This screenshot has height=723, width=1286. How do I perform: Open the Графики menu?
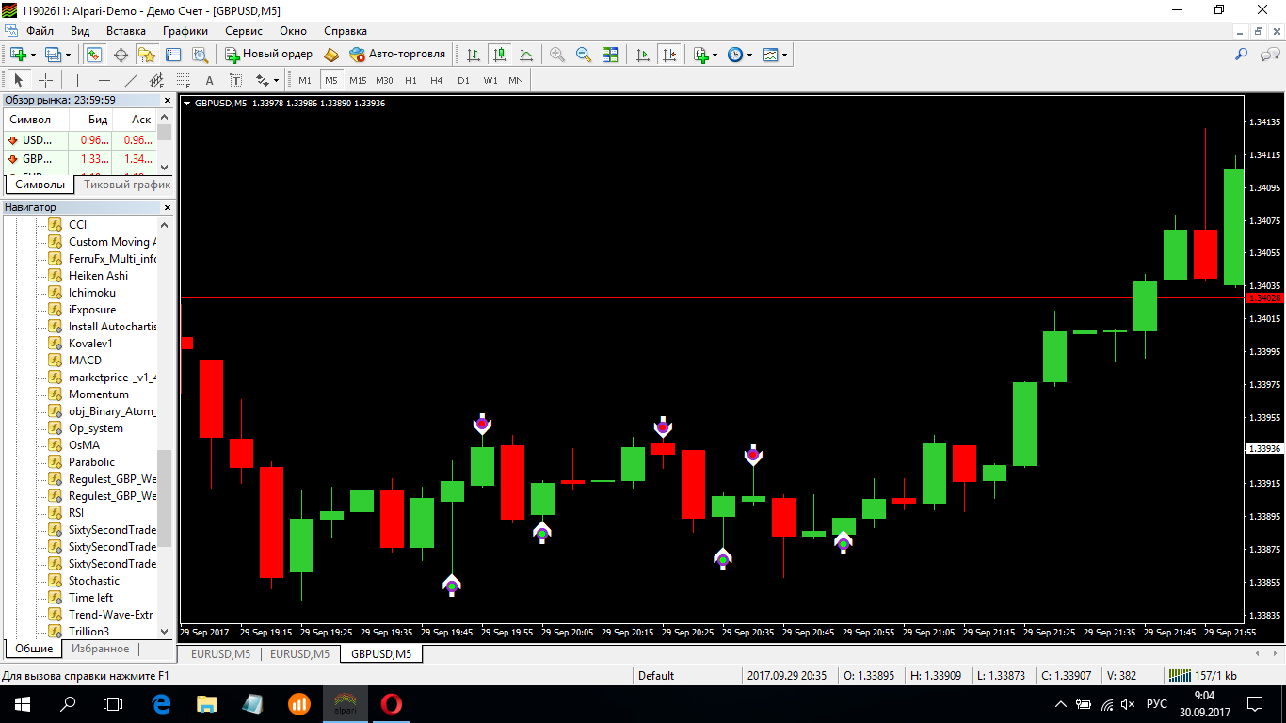tap(185, 31)
